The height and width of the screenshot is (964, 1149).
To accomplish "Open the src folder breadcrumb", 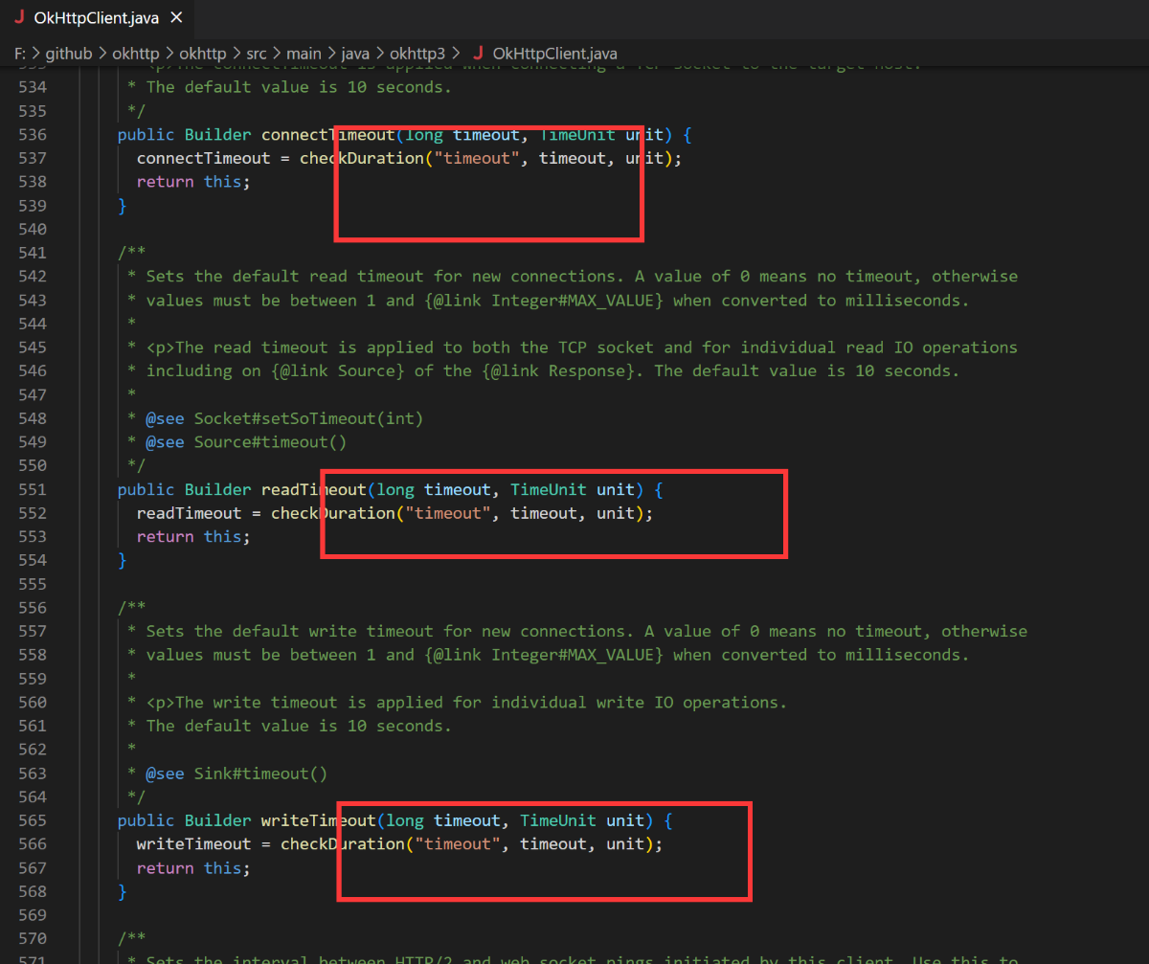I will [x=257, y=54].
